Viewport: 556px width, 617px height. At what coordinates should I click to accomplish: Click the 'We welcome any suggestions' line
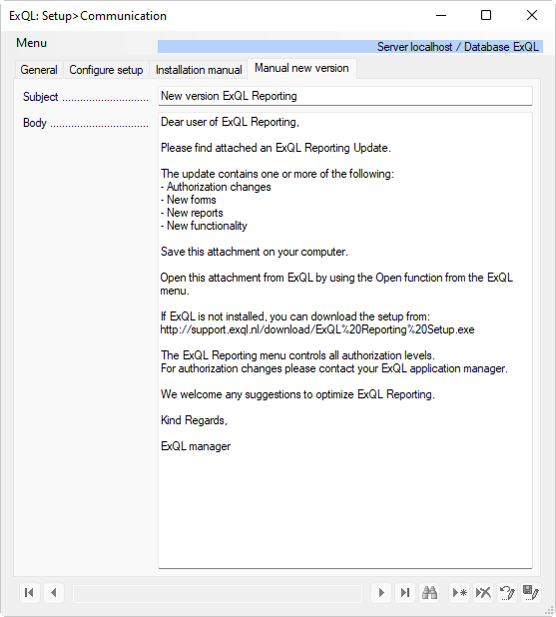[x=297, y=394]
